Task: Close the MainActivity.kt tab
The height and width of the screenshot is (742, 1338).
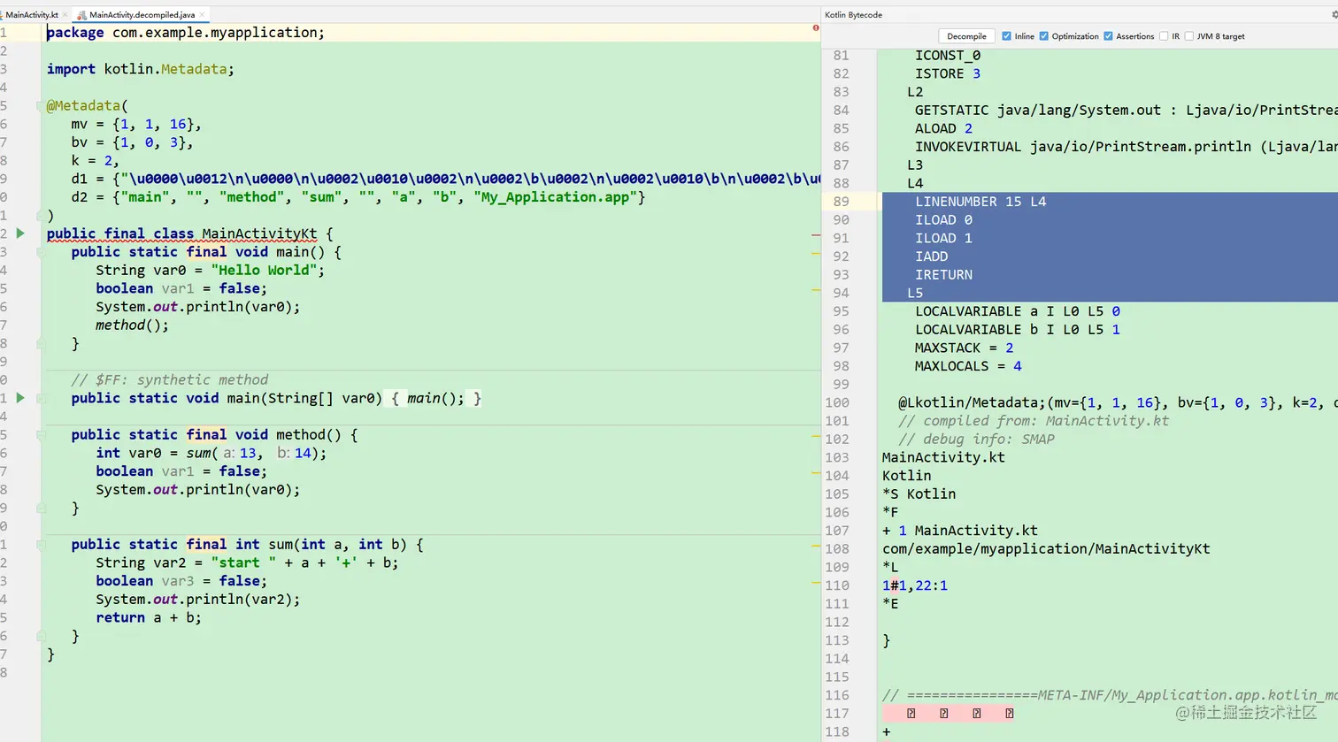Action: tap(66, 15)
